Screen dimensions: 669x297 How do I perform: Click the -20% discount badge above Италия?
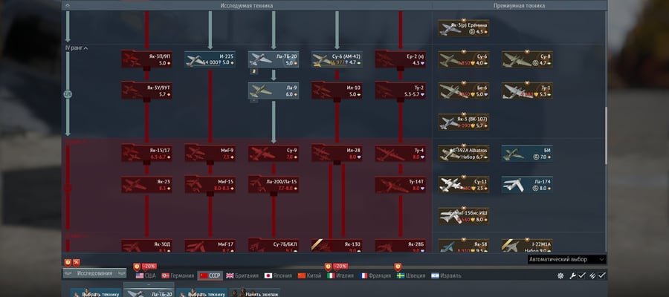click(340, 267)
